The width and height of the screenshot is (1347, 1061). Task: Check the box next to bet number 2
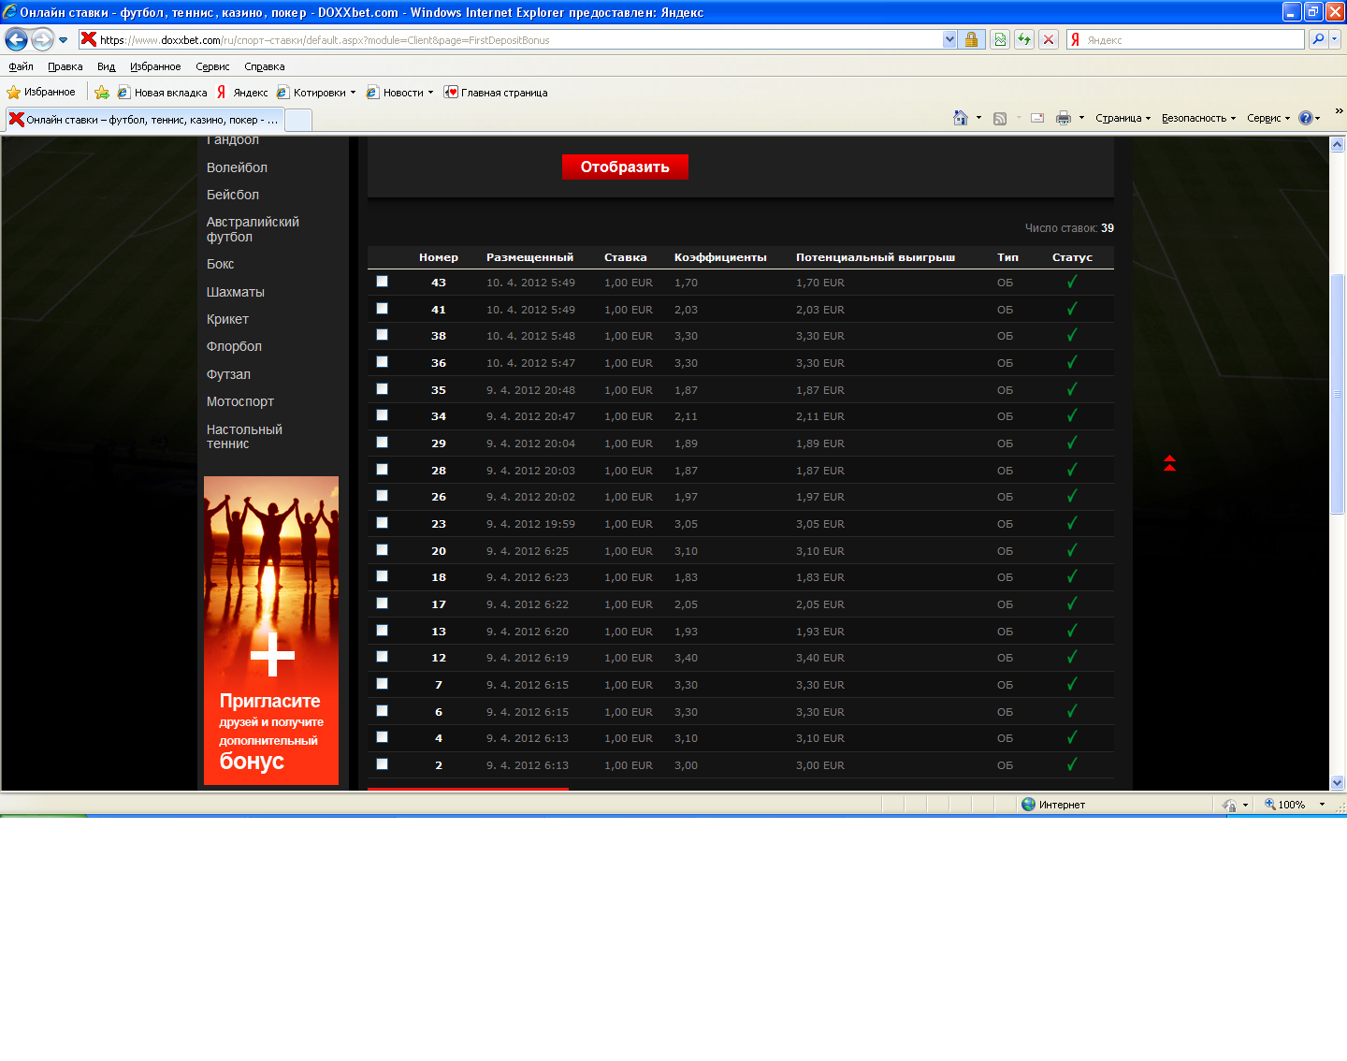[382, 764]
